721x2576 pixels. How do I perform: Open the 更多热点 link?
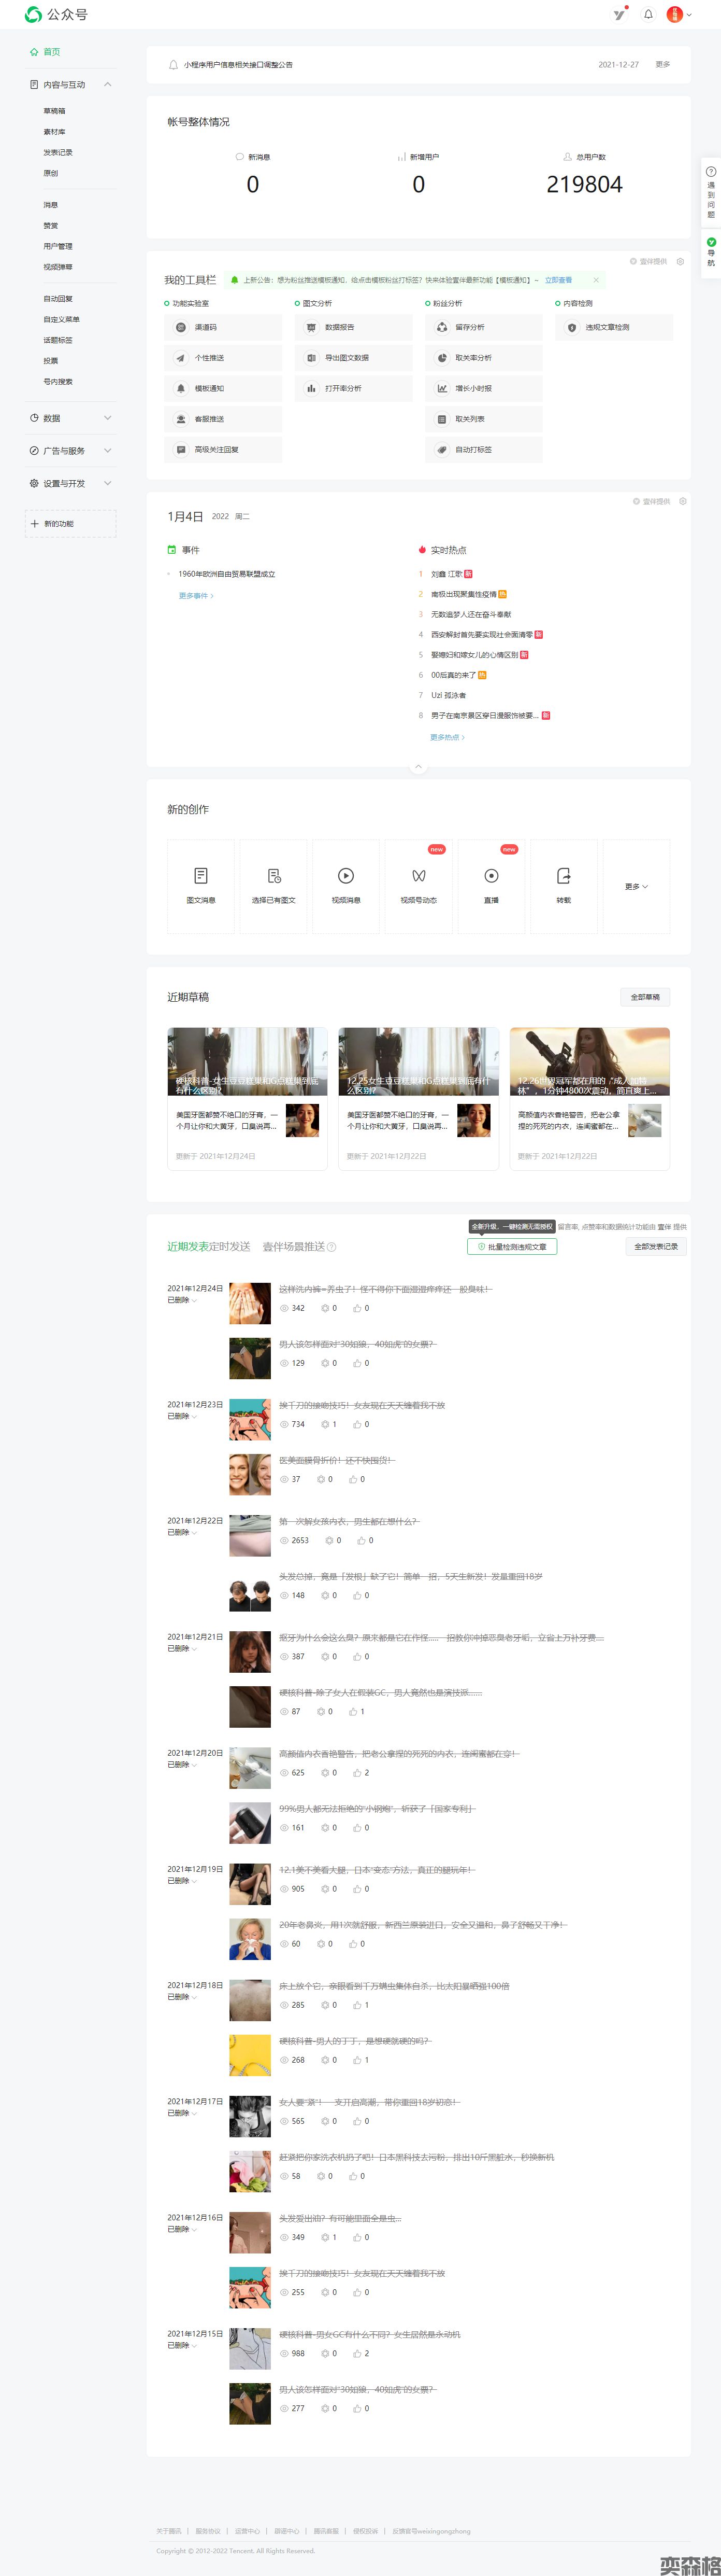[x=448, y=737]
